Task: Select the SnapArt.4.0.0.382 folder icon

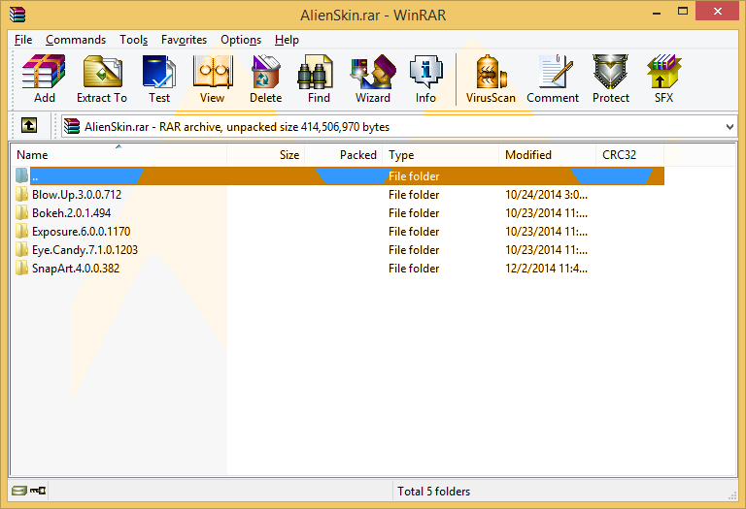Action: click(21, 269)
